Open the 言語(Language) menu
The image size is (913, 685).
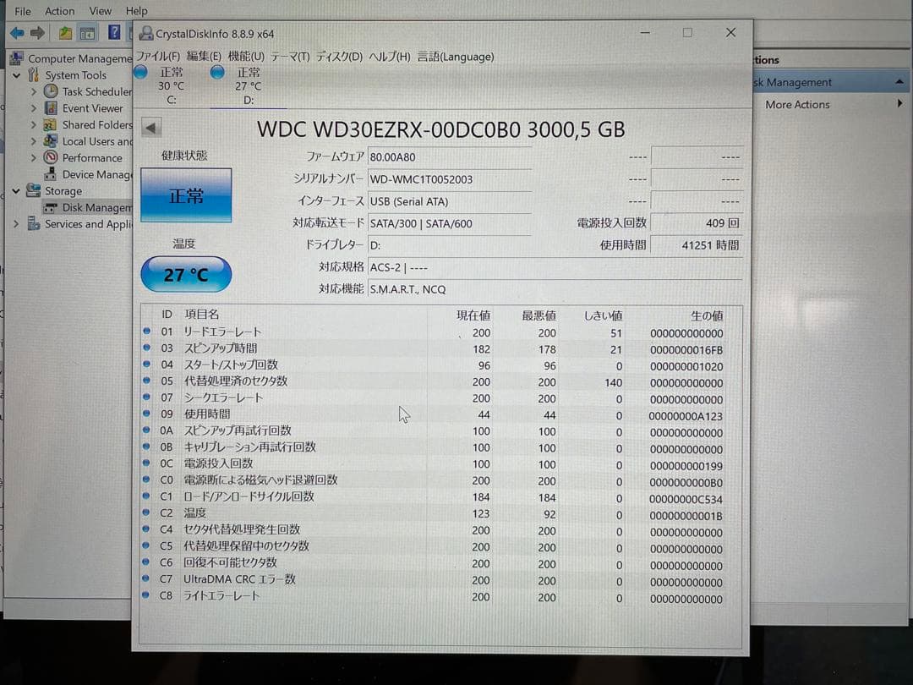point(456,57)
